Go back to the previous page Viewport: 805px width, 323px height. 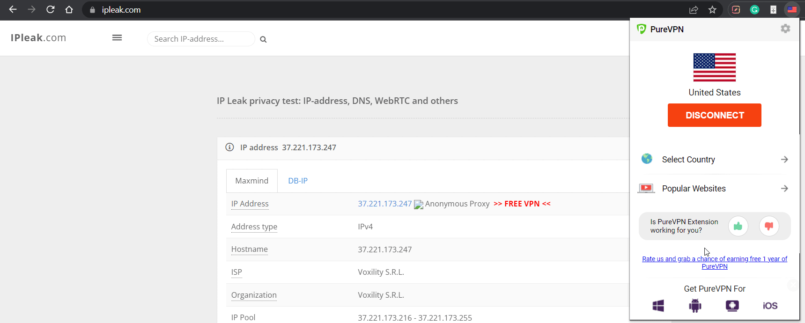13,9
